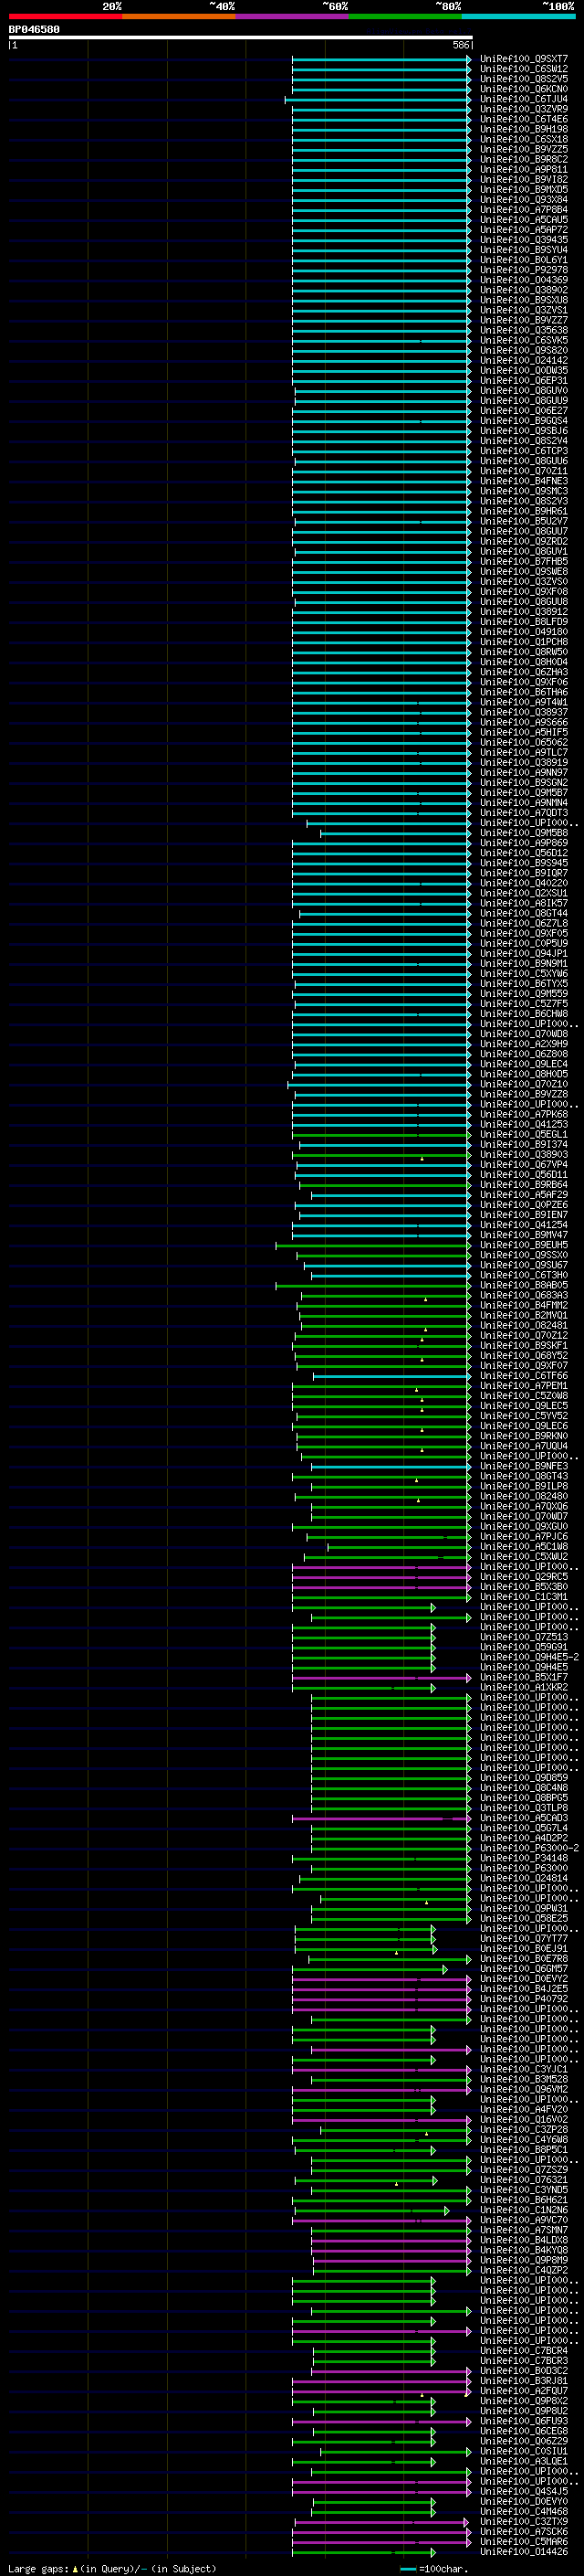Screen dimensions: 584x2576
Task: Select label UniRef100_B9RKN0
Action: pos(524,1436)
